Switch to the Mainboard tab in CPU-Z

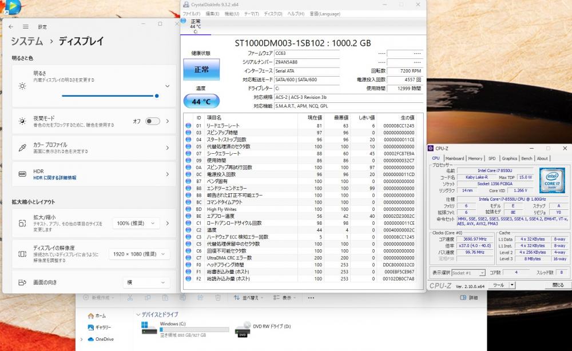455,158
